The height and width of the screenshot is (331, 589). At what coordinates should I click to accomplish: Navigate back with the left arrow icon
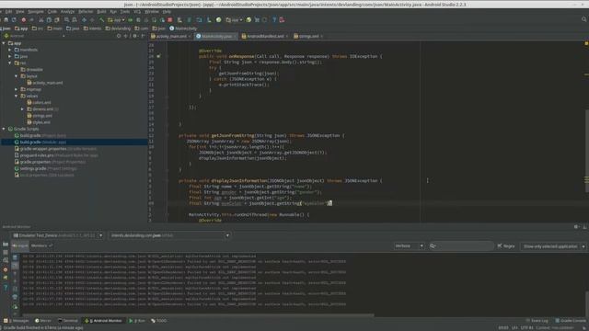84,19
